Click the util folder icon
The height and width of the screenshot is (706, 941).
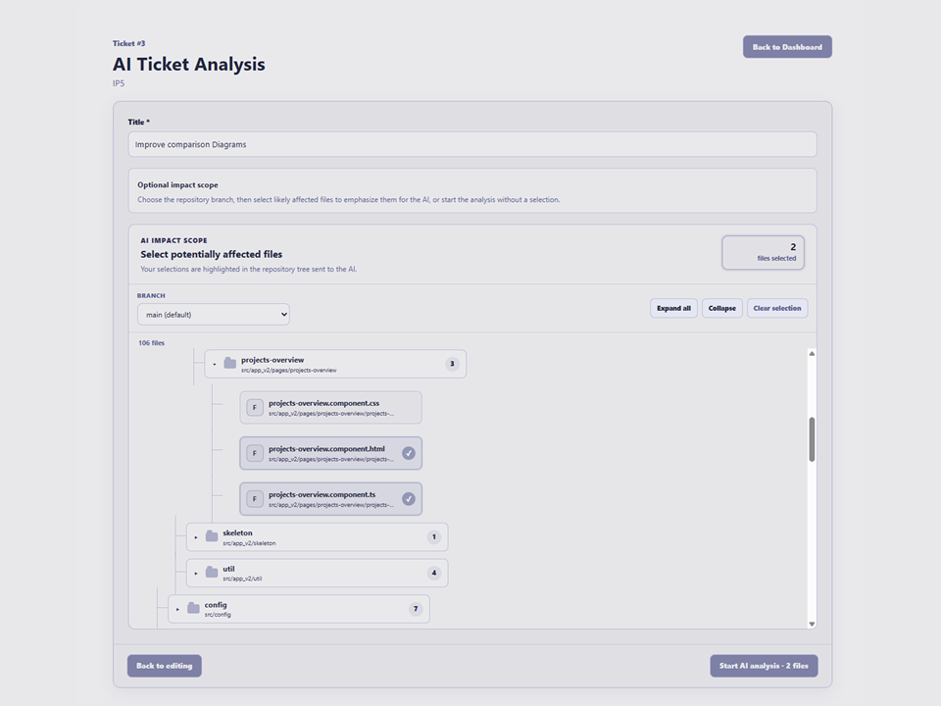(x=212, y=572)
